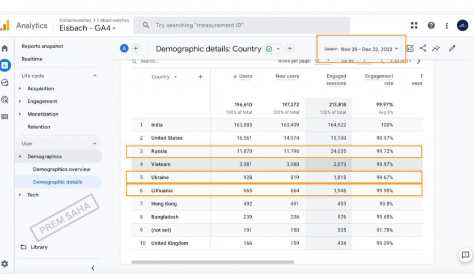Add a comparison with the plus icon

pyautogui.click(x=136, y=49)
